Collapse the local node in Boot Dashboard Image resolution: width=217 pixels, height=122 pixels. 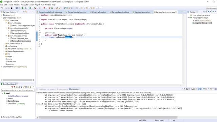pyautogui.click(x=2, y=94)
